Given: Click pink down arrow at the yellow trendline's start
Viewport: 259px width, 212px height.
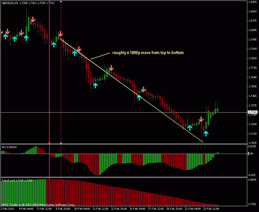Looking at the screenshot, I should coord(61,34).
